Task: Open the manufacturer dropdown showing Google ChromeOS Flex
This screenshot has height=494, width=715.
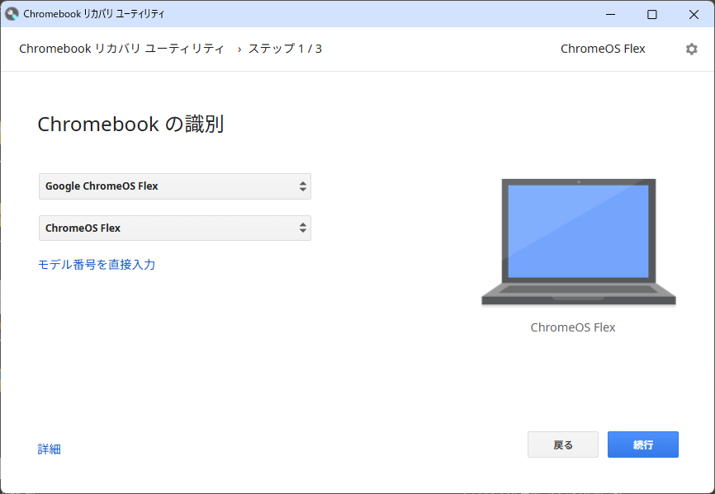Action: (174, 186)
